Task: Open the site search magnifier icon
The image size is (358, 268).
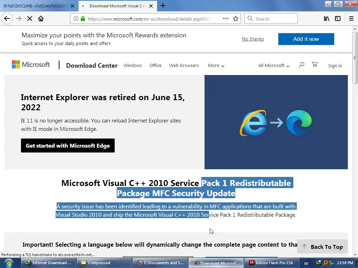Action: pyautogui.click(x=301, y=65)
